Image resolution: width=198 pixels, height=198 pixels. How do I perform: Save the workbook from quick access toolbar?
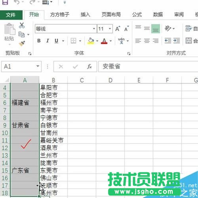click(x=5, y=2)
